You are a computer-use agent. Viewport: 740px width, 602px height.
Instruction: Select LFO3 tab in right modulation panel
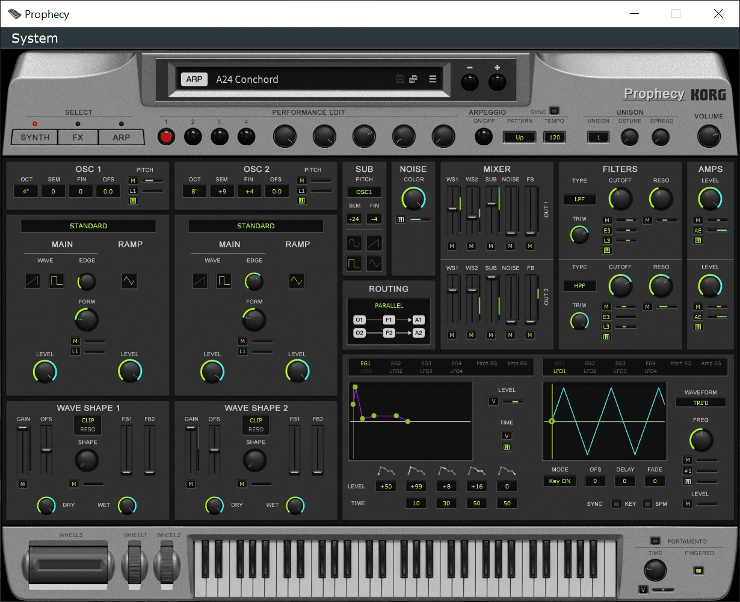(x=620, y=371)
